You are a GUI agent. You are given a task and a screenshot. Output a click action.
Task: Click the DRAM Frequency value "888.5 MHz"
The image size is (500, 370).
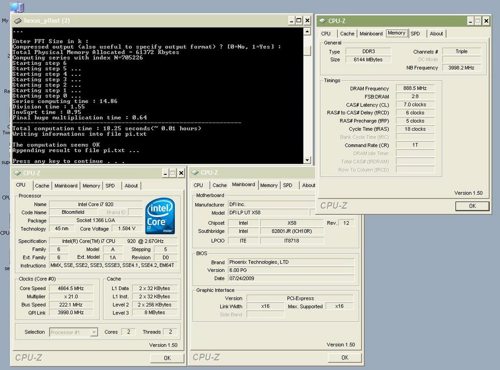[415, 88]
